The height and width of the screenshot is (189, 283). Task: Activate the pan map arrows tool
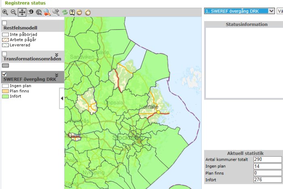pos(22,12)
